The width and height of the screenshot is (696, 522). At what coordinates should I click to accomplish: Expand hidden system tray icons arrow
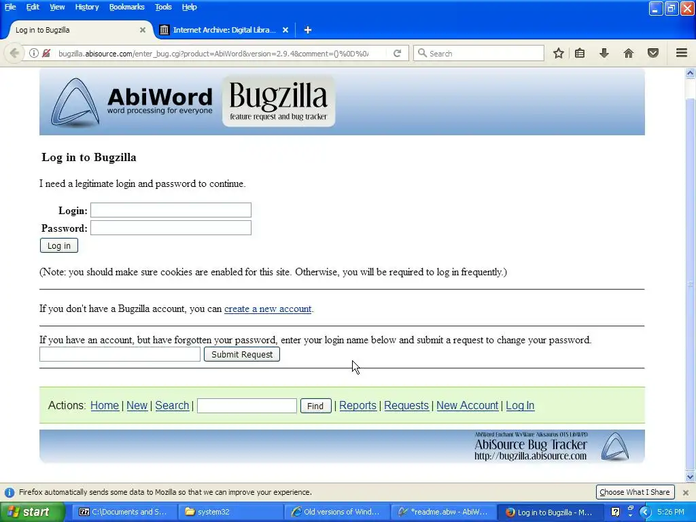[645, 512]
